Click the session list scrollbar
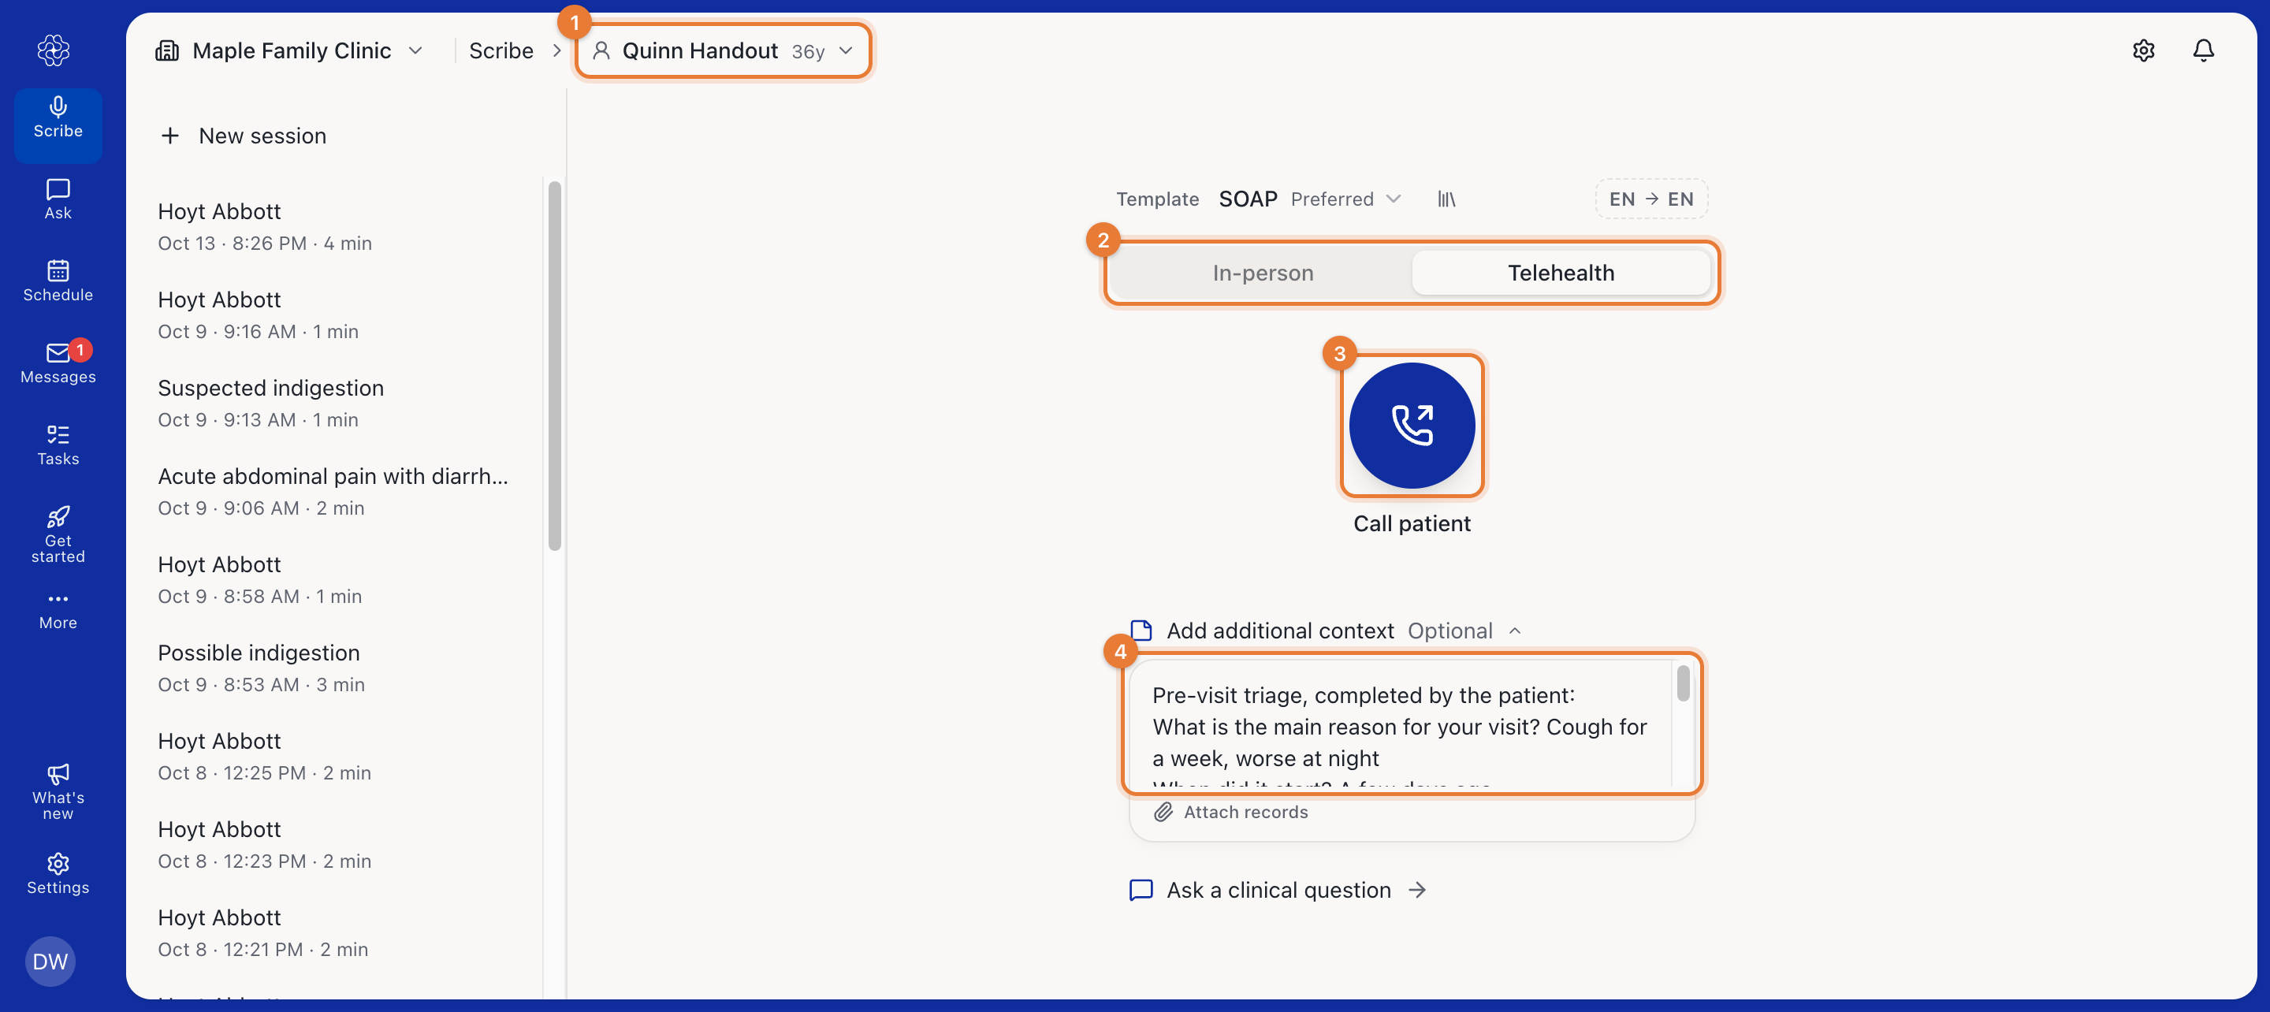2270x1012 pixels. [x=554, y=366]
